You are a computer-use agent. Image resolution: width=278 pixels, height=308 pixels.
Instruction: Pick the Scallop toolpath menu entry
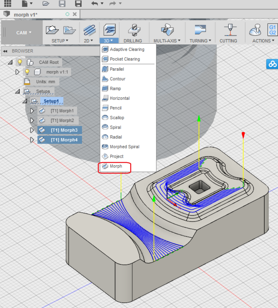[117, 118]
